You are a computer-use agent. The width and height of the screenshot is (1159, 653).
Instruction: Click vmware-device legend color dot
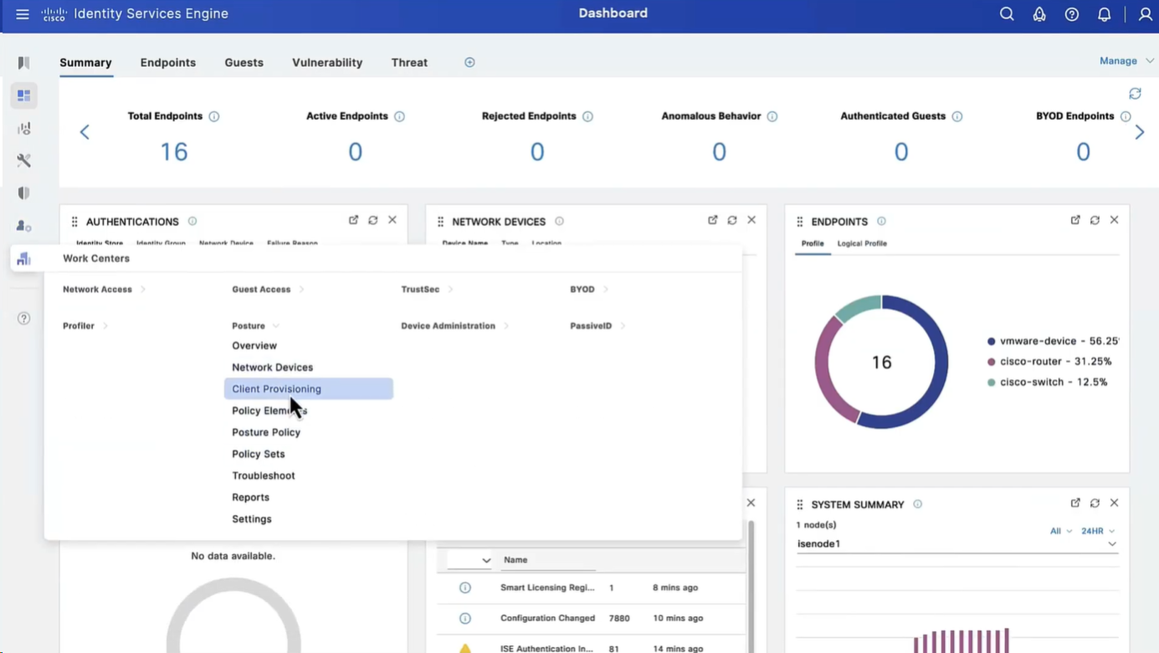[992, 342]
